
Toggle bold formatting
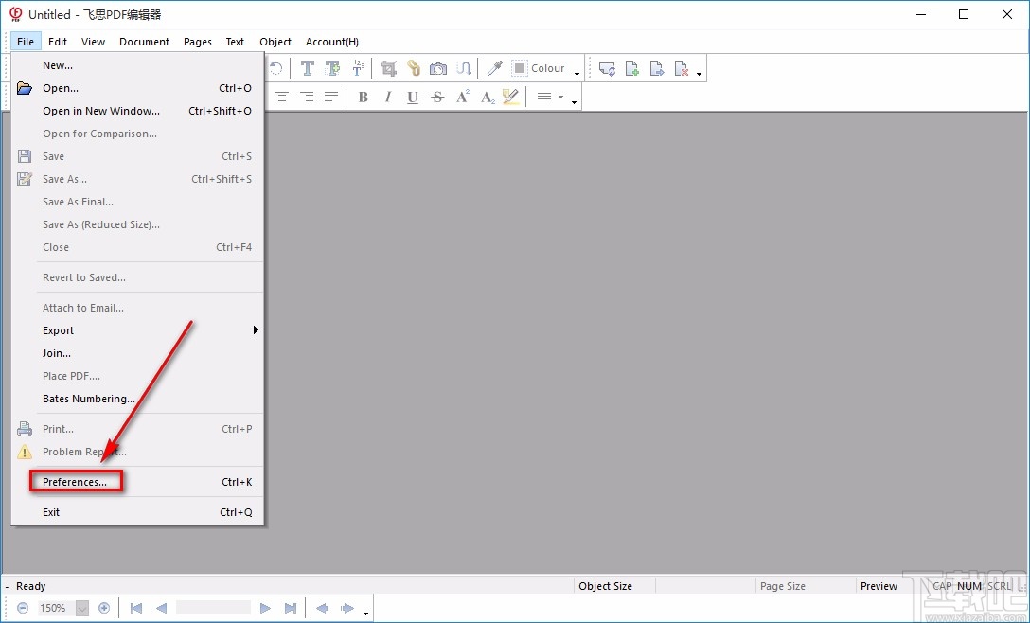point(363,97)
